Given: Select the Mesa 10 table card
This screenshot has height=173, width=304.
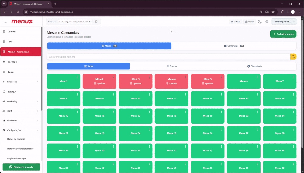Looking at the screenshot, I should pyautogui.click(x=136, y=99).
